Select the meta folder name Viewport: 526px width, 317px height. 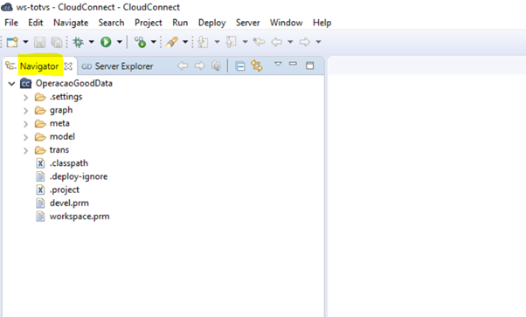point(59,123)
